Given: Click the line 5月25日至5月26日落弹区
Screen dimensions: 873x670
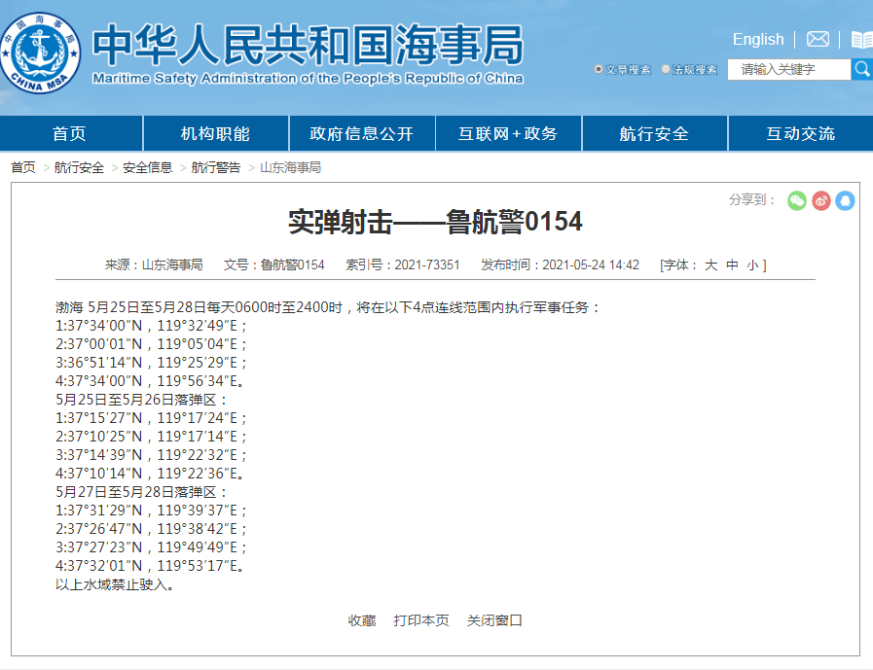Looking at the screenshot, I should point(142,400).
